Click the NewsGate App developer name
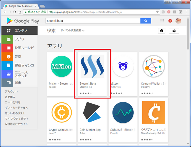 point(153,133)
